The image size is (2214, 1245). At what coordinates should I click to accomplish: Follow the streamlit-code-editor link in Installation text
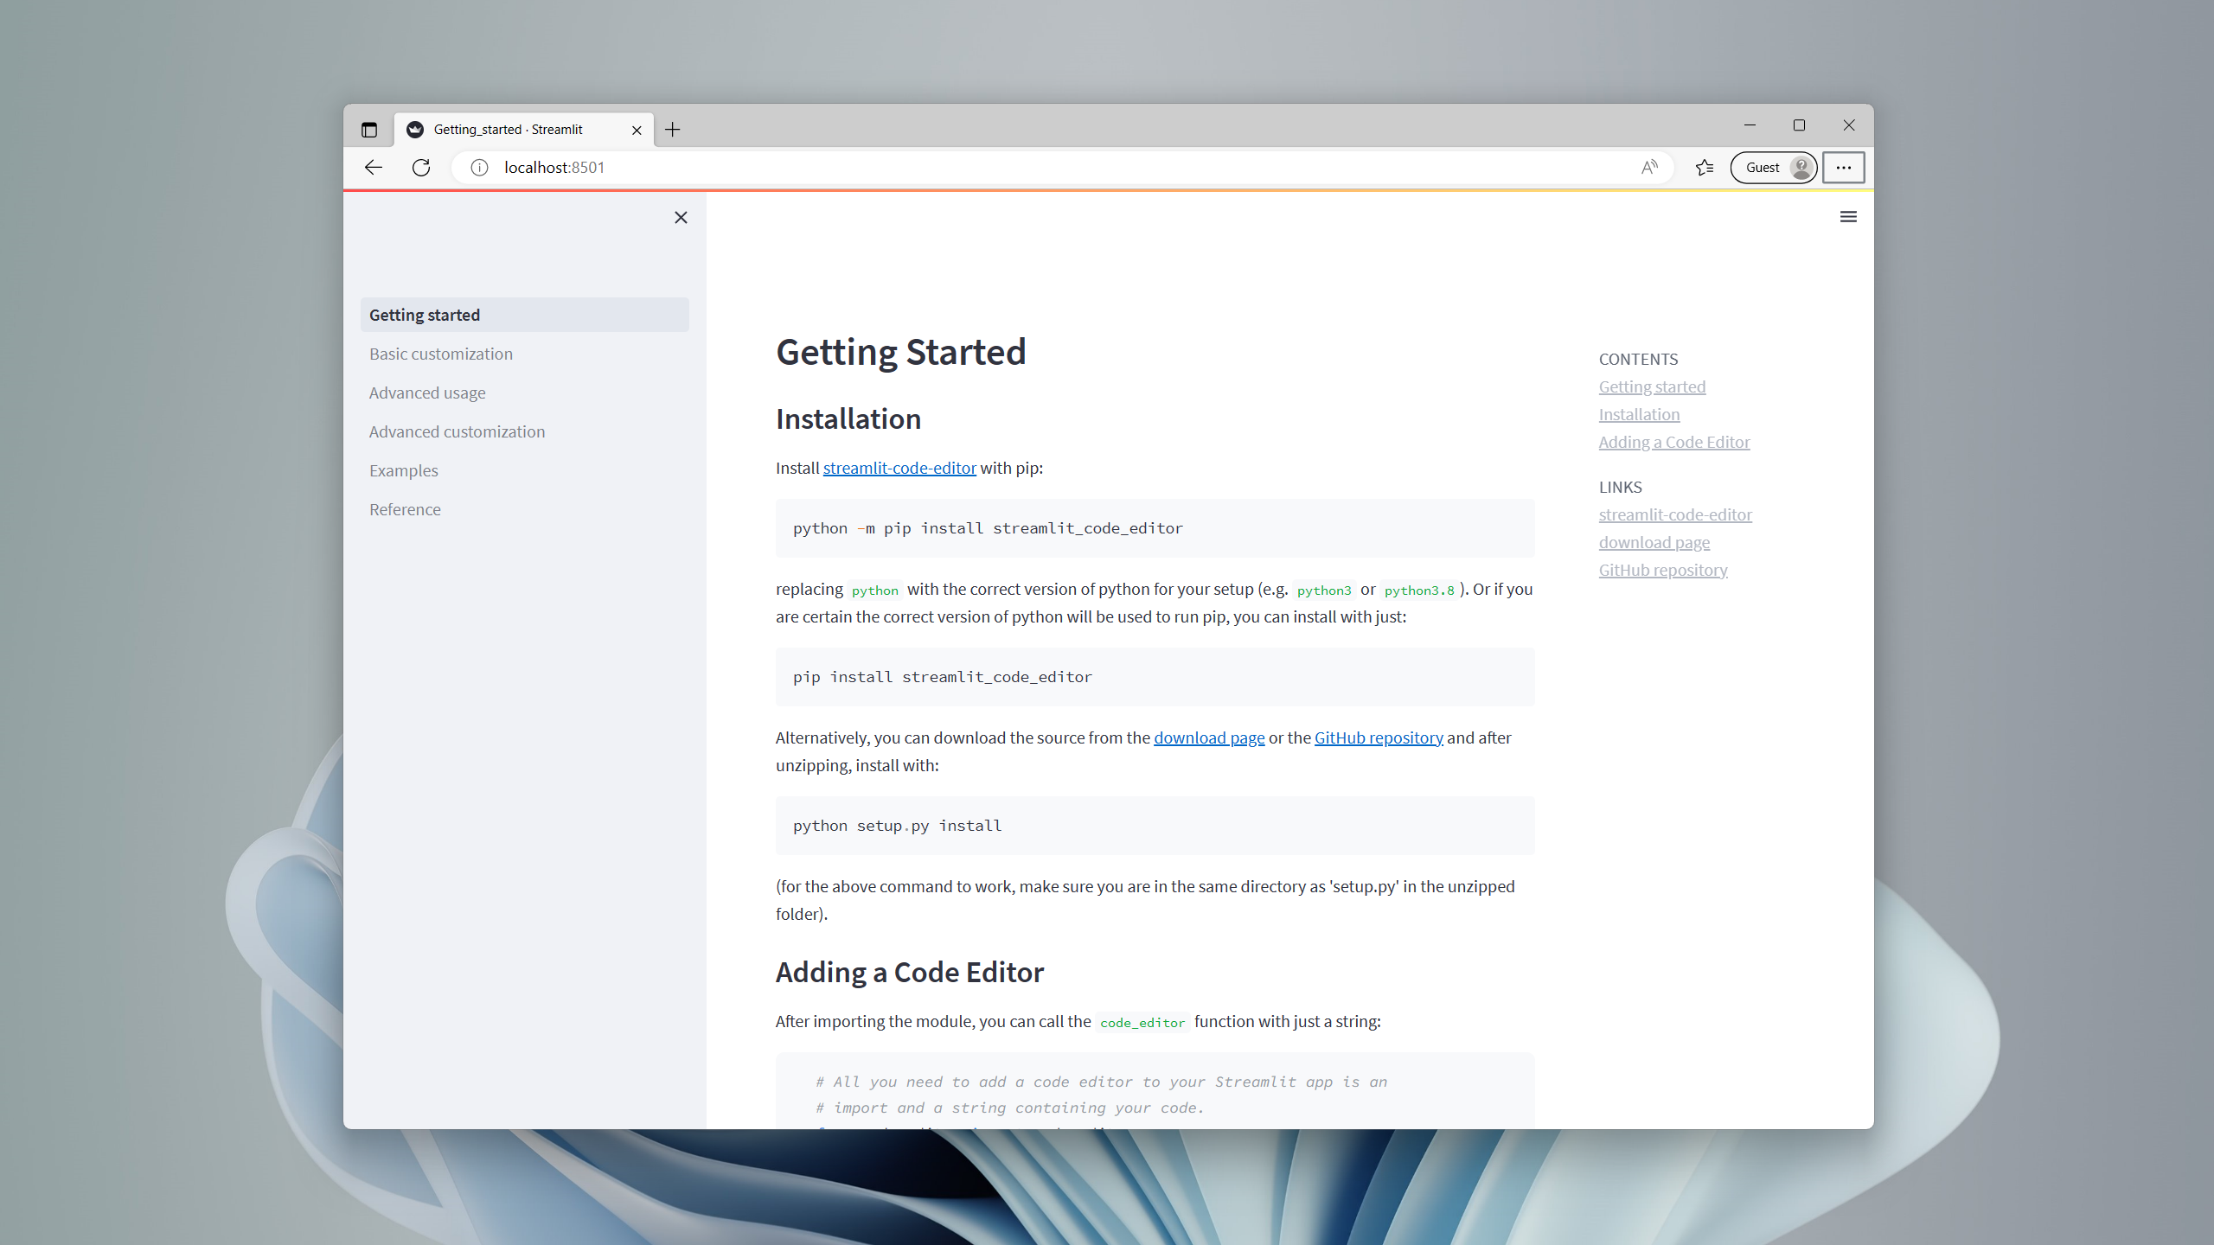(899, 468)
